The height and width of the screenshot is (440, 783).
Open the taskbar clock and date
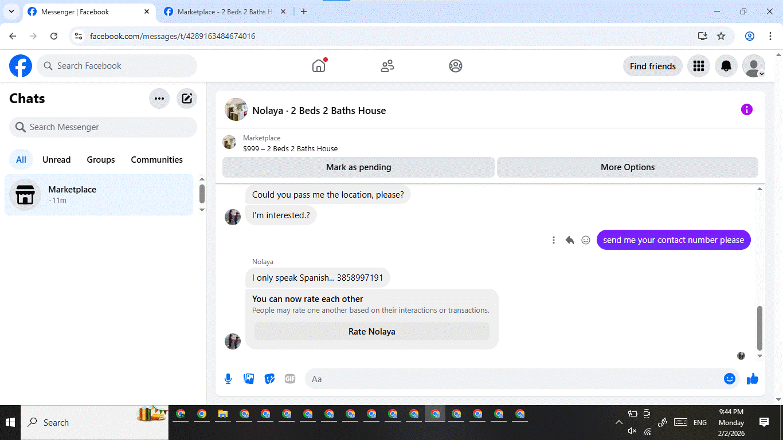coord(731,422)
